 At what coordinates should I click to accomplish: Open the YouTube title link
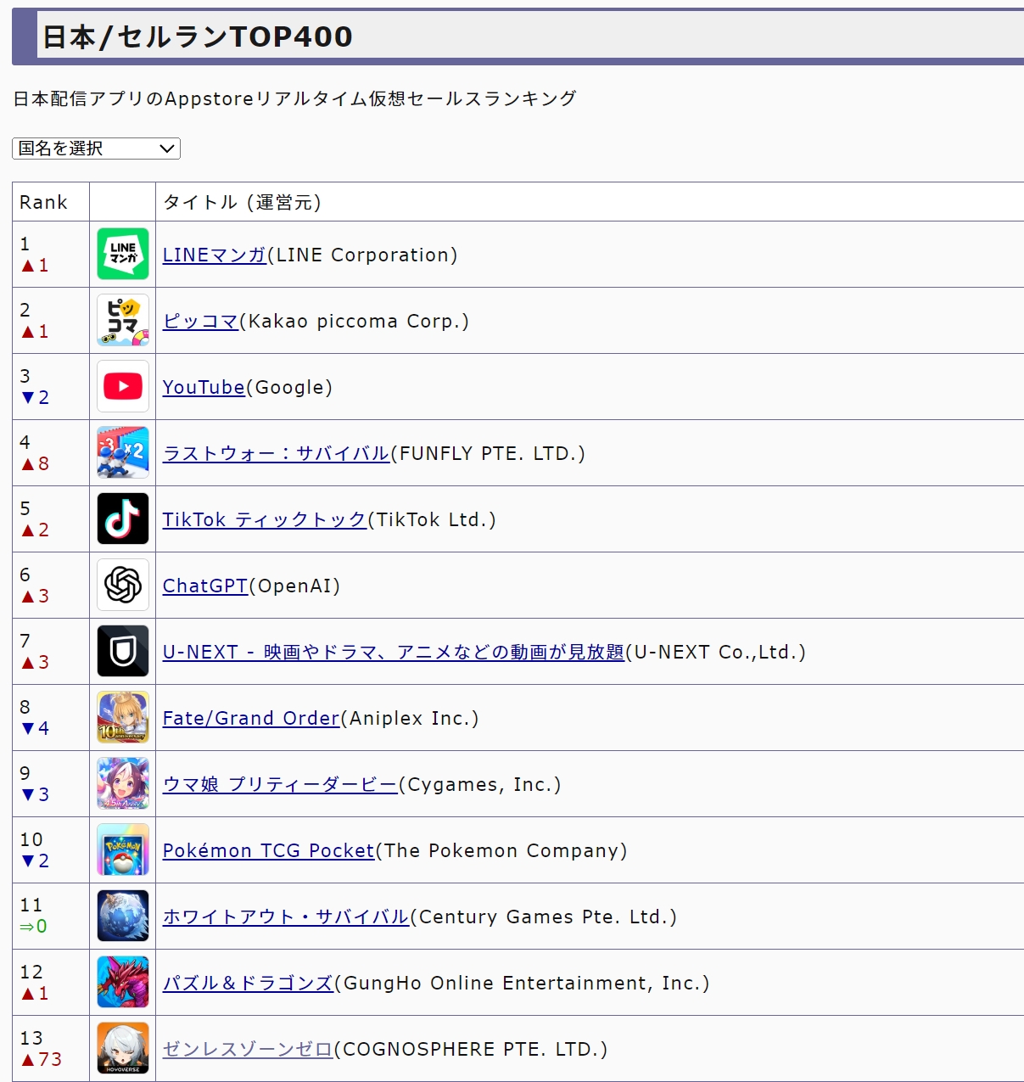pos(204,387)
